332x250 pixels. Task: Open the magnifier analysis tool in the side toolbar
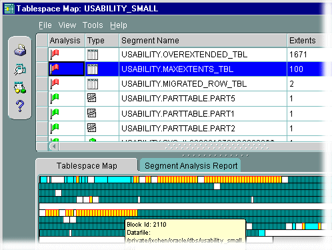tap(20, 69)
